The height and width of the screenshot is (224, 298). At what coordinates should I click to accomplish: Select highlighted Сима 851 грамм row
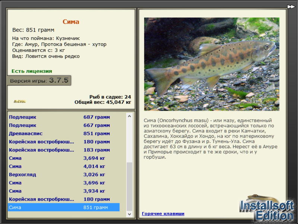click(64, 207)
